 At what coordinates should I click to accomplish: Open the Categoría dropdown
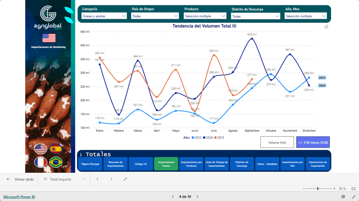tap(104, 16)
